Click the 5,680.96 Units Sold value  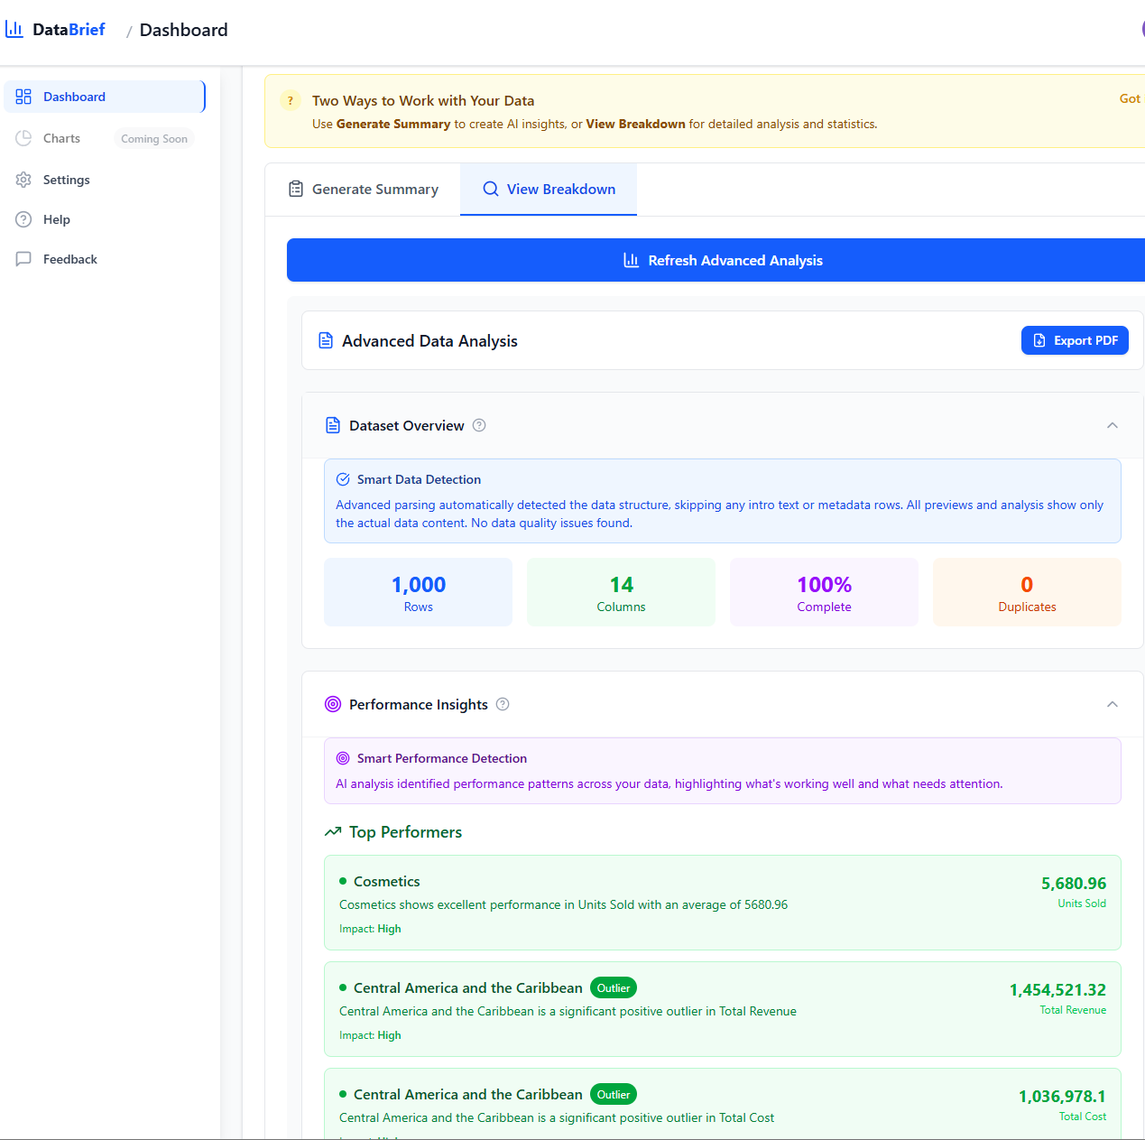point(1074,884)
